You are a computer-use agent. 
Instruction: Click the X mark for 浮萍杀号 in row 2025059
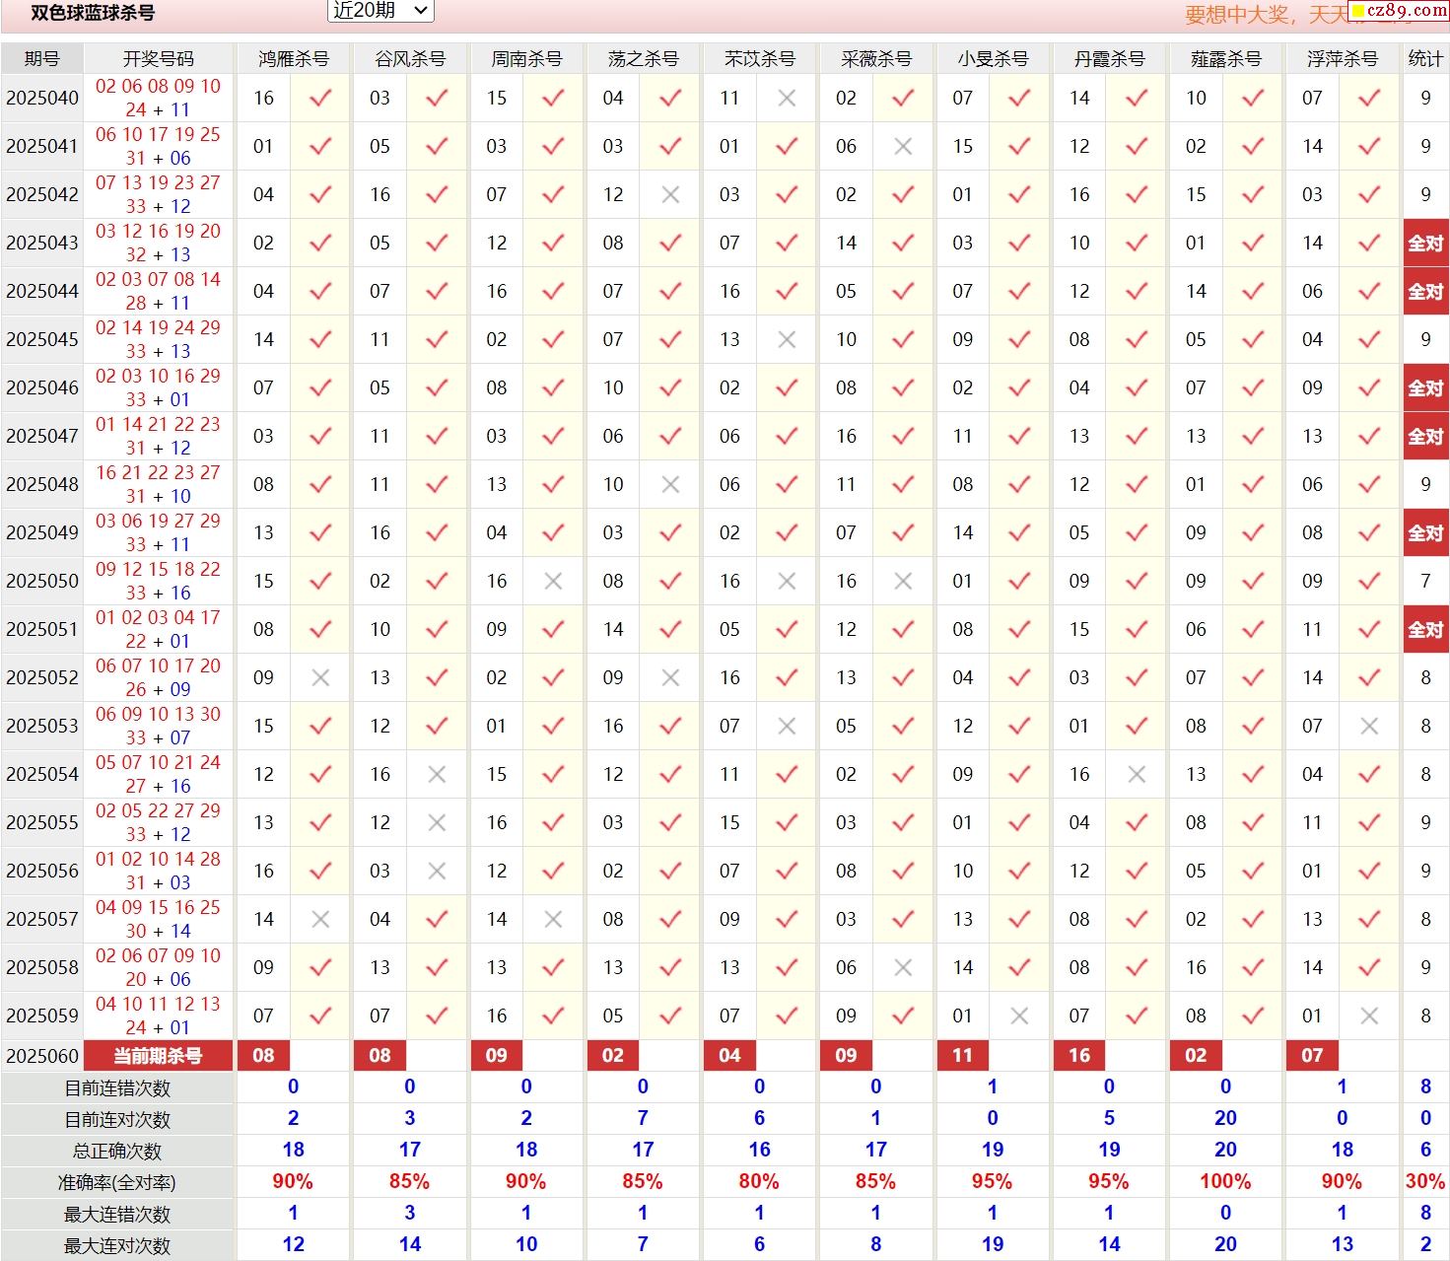point(1369,1016)
